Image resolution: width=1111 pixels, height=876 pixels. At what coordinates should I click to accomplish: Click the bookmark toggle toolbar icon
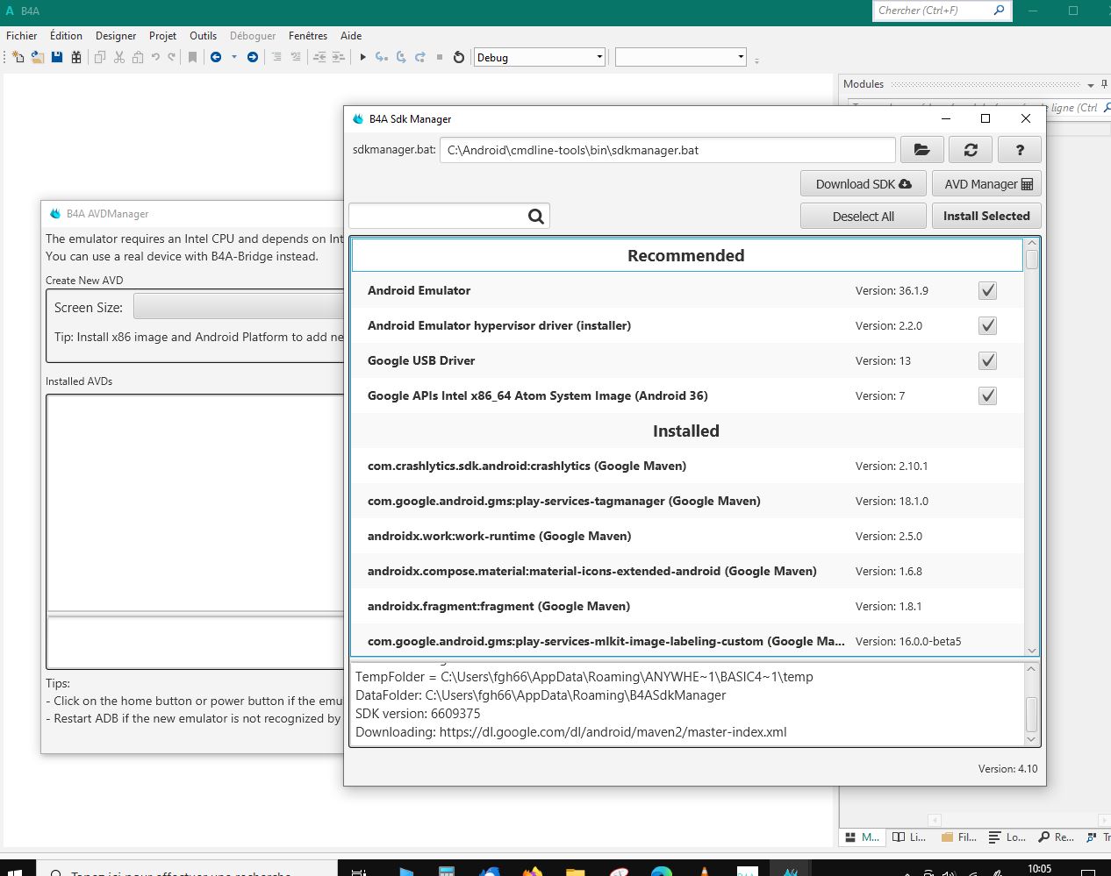pyautogui.click(x=192, y=57)
